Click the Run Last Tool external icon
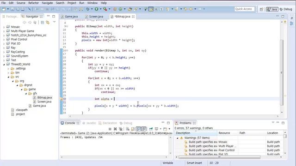The height and width of the screenshot is (166, 296). [x=105, y=9]
